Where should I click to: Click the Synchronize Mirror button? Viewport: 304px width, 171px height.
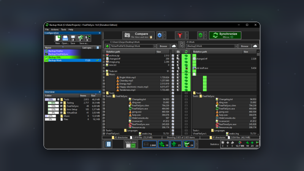pyautogui.click(x=225, y=35)
